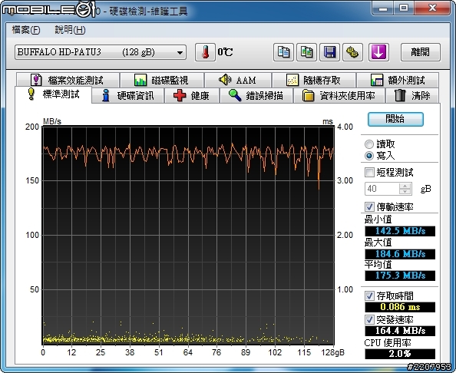The image size is (456, 373).
Task: Open the 健康 tab with red cross
Action: point(192,96)
